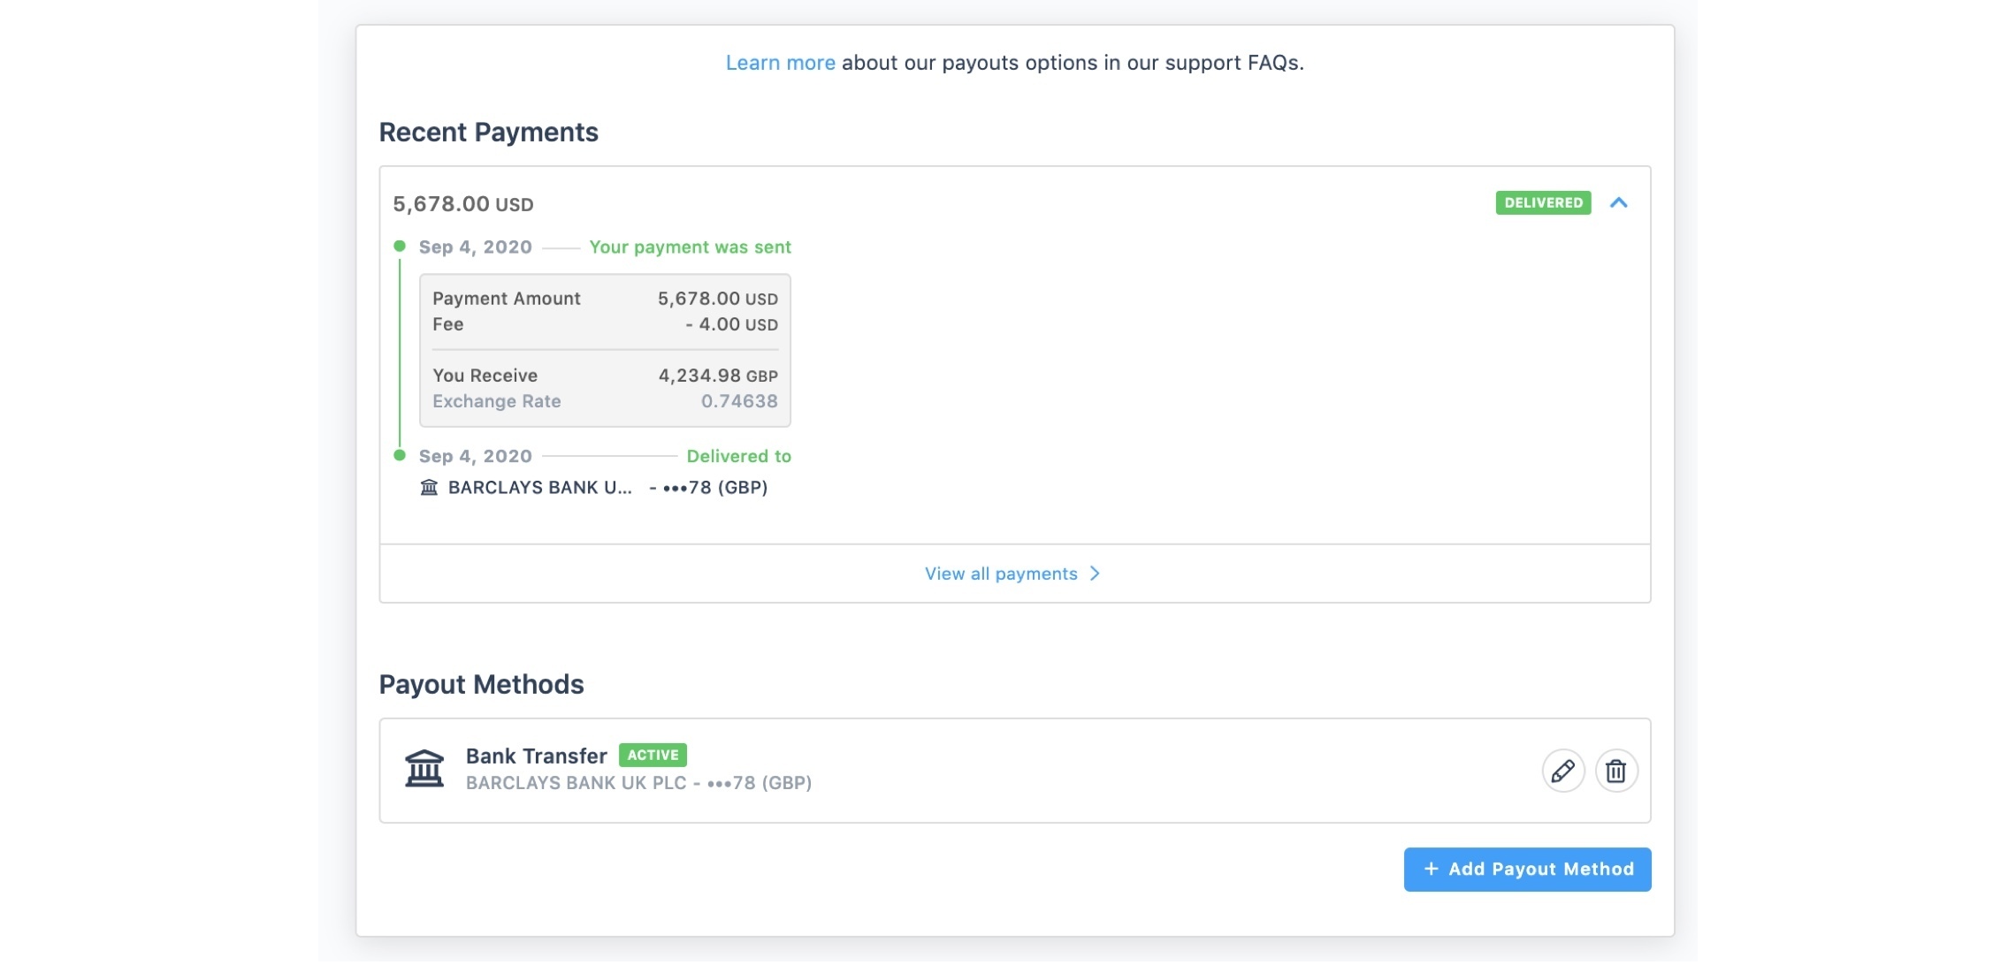Click the large bank building icon
This screenshot has width=2016, height=965.
coord(424,768)
